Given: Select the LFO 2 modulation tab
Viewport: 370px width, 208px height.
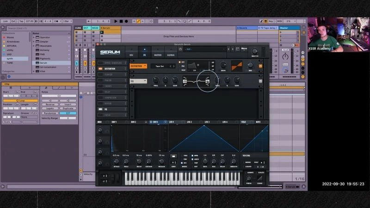Looking at the screenshot, I should point(189,122).
